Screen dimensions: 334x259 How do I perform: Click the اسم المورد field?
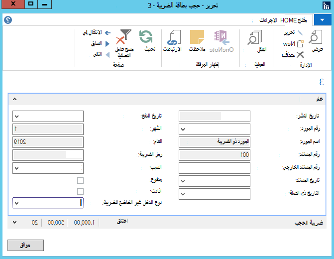tap(215, 142)
